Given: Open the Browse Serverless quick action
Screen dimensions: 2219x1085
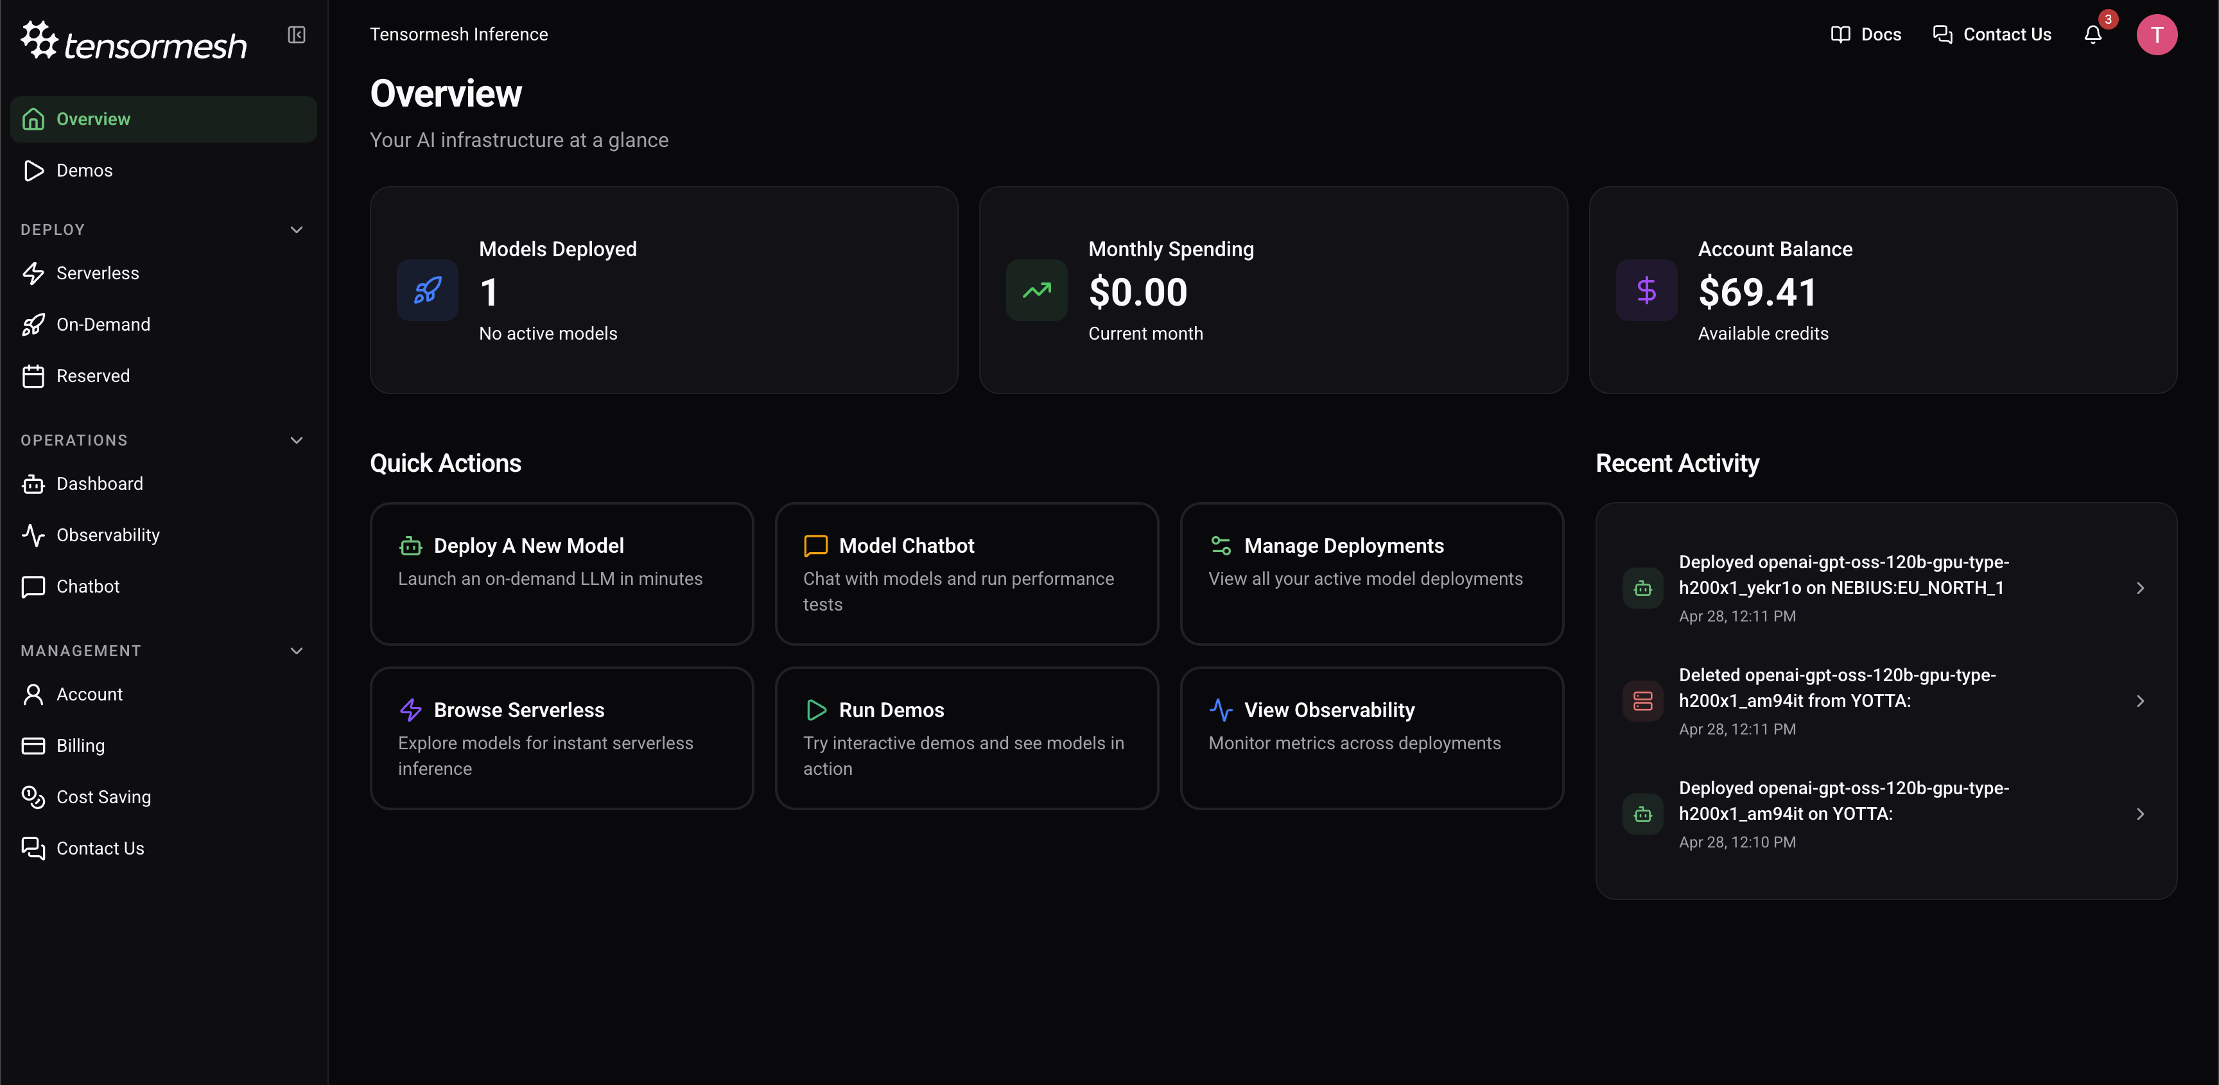Looking at the screenshot, I should coord(562,738).
